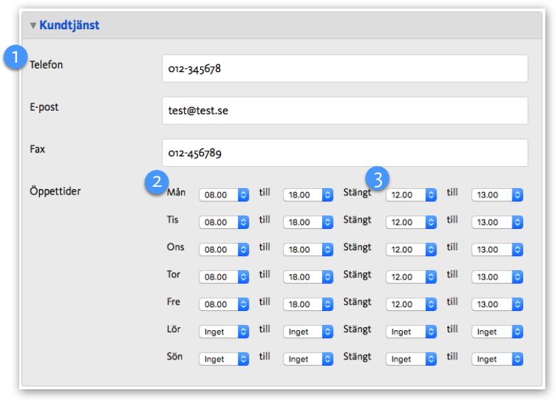Collapse the Kundtjänst section triangle
The width and height of the screenshot is (556, 400).
[x=34, y=26]
